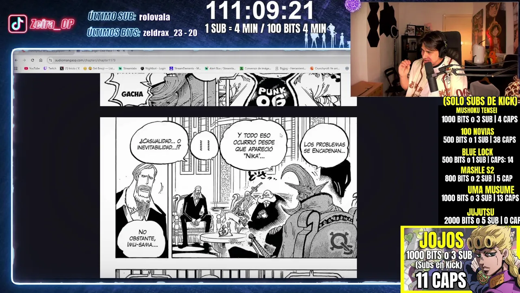Click the address bar with audiomangaop.com URL

[x=199, y=60]
